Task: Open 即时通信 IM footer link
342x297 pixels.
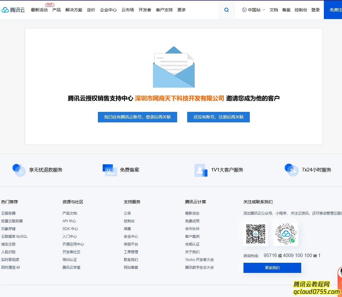Action: [10, 267]
